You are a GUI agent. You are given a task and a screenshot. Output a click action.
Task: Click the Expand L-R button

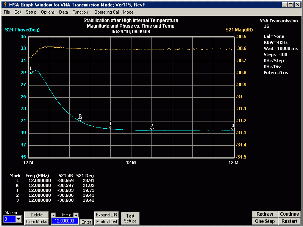pyautogui.click(x=106, y=215)
